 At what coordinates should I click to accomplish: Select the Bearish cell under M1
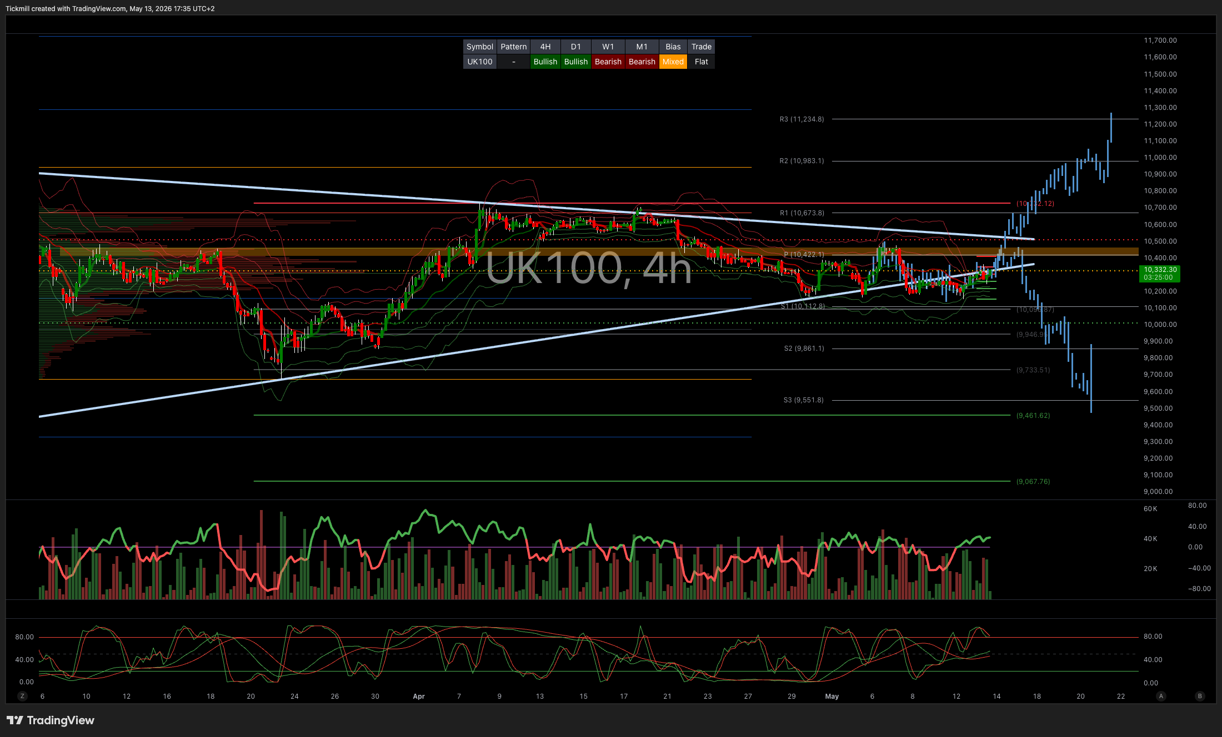pyautogui.click(x=642, y=62)
